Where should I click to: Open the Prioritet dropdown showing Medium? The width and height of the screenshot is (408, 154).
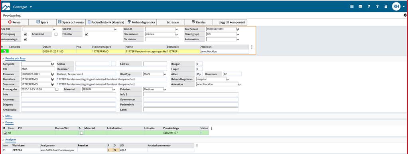(x=164, y=89)
